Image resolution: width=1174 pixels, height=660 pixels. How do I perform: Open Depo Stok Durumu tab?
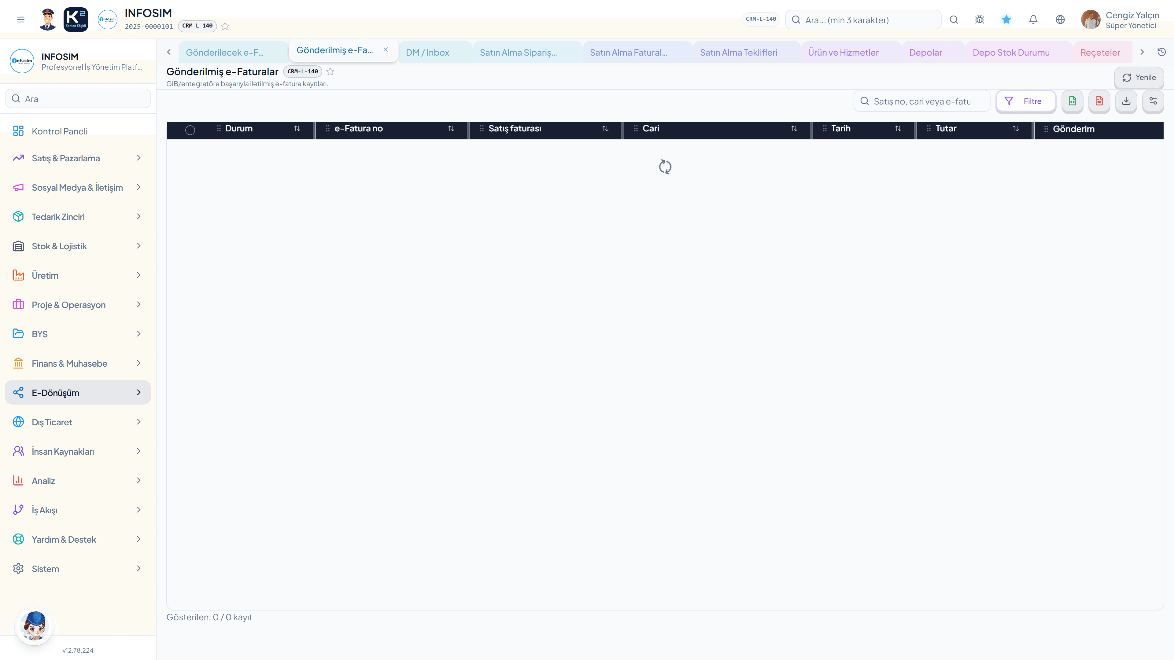coord(1019,52)
